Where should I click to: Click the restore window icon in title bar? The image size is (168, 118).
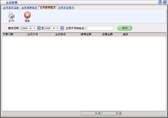160,2
